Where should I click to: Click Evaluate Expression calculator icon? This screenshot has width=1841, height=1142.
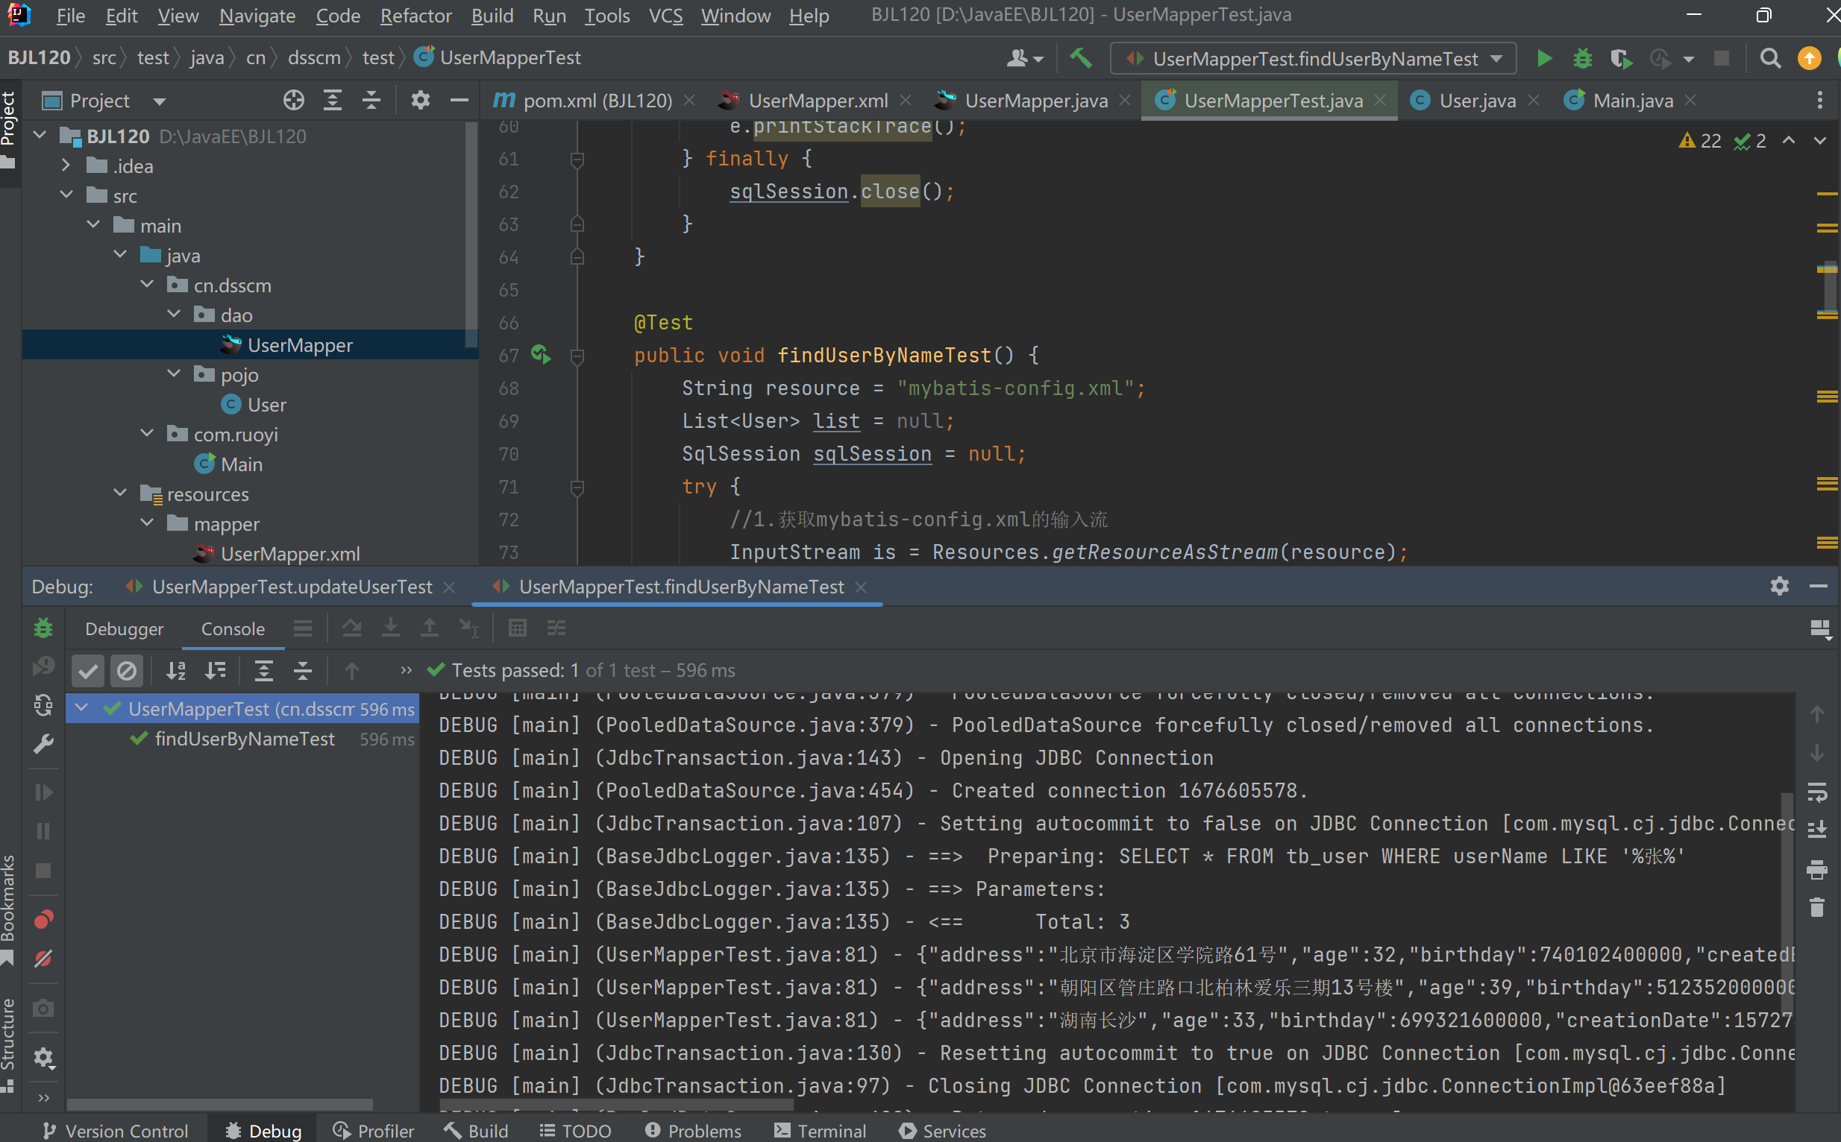point(518,628)
